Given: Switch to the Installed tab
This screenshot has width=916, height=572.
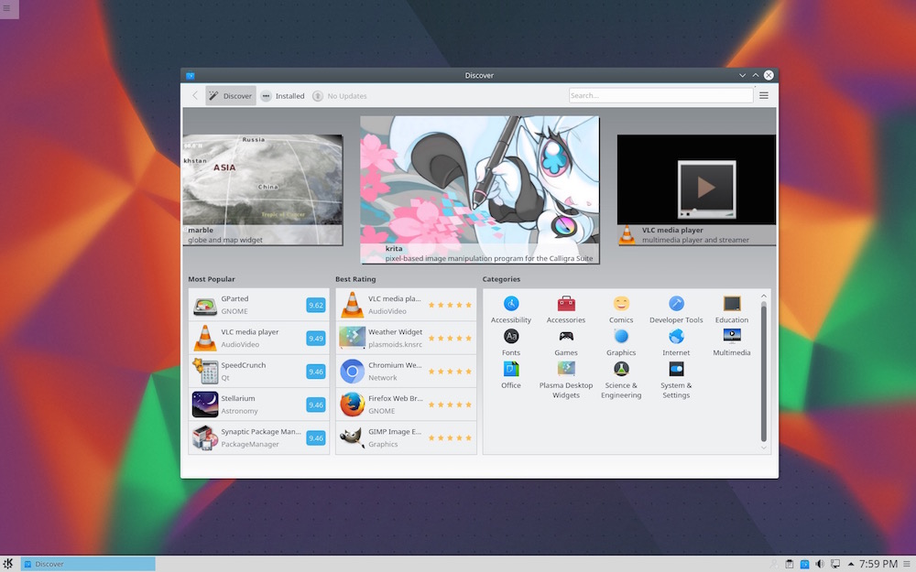Looking at the screenshot, I should (x=283, y=96).
